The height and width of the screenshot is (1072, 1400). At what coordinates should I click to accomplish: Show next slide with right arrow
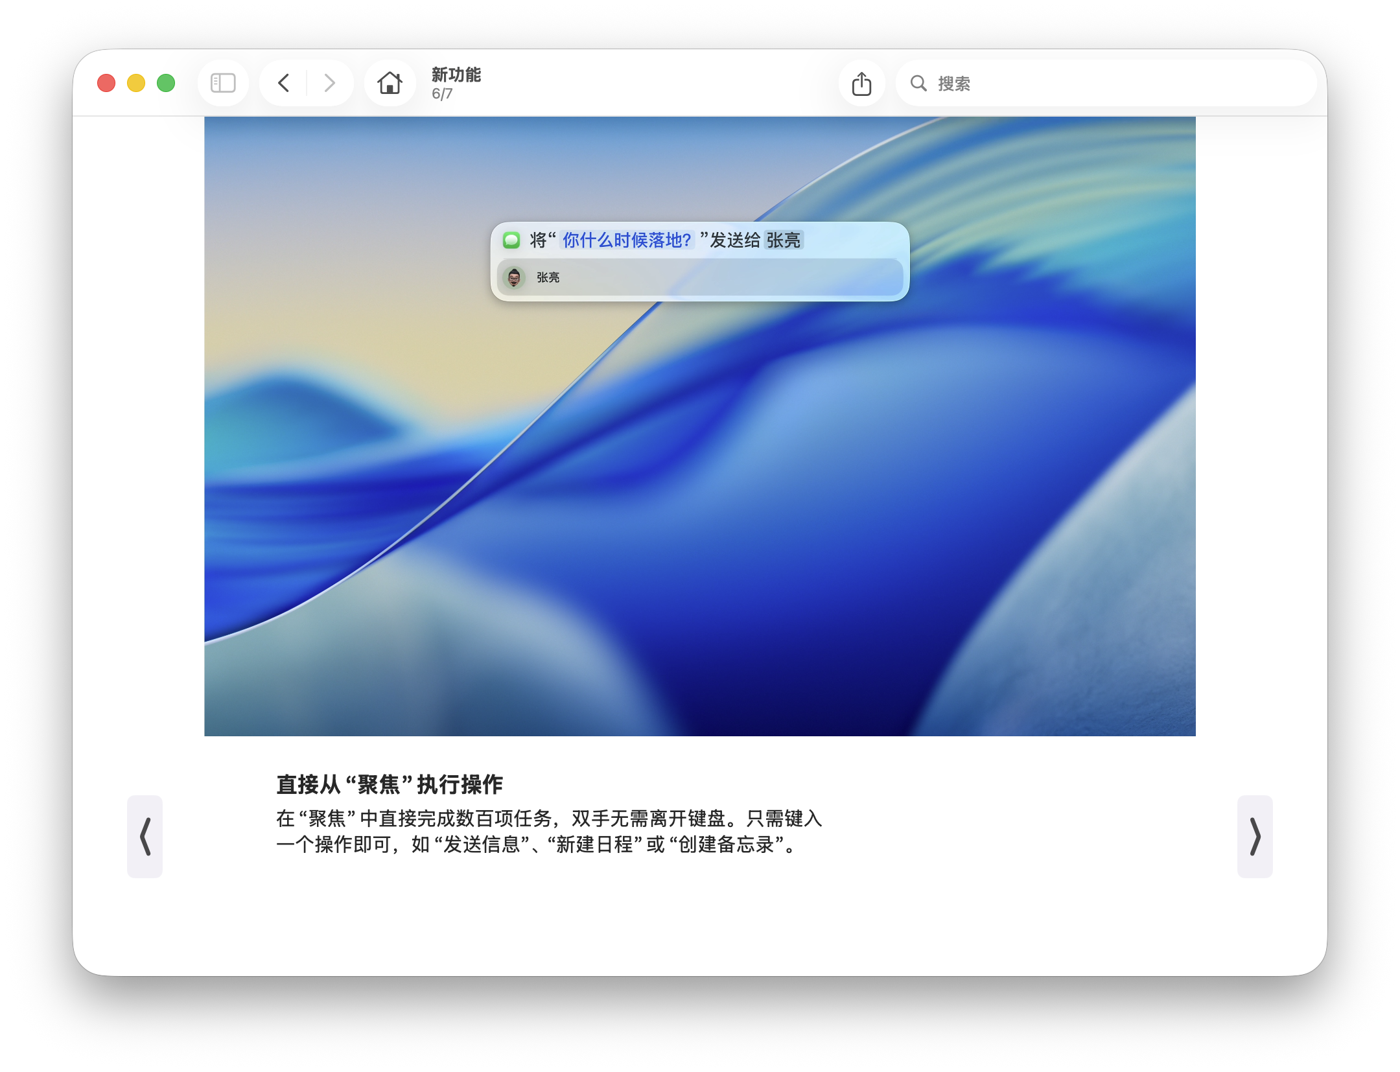tap(1254, 836)
